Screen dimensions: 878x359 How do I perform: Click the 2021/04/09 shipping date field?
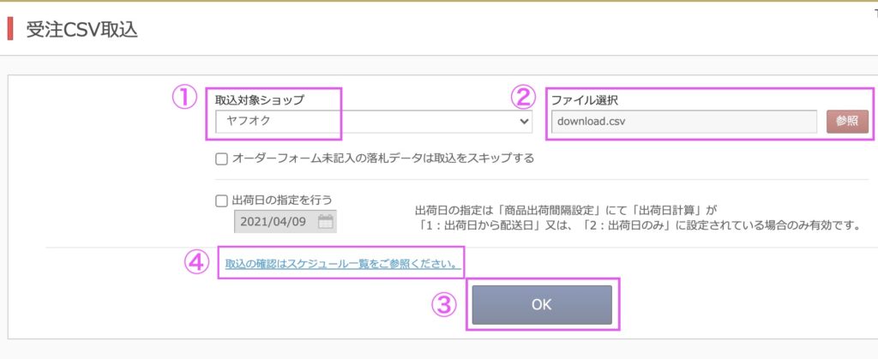[x=274, y=222]
